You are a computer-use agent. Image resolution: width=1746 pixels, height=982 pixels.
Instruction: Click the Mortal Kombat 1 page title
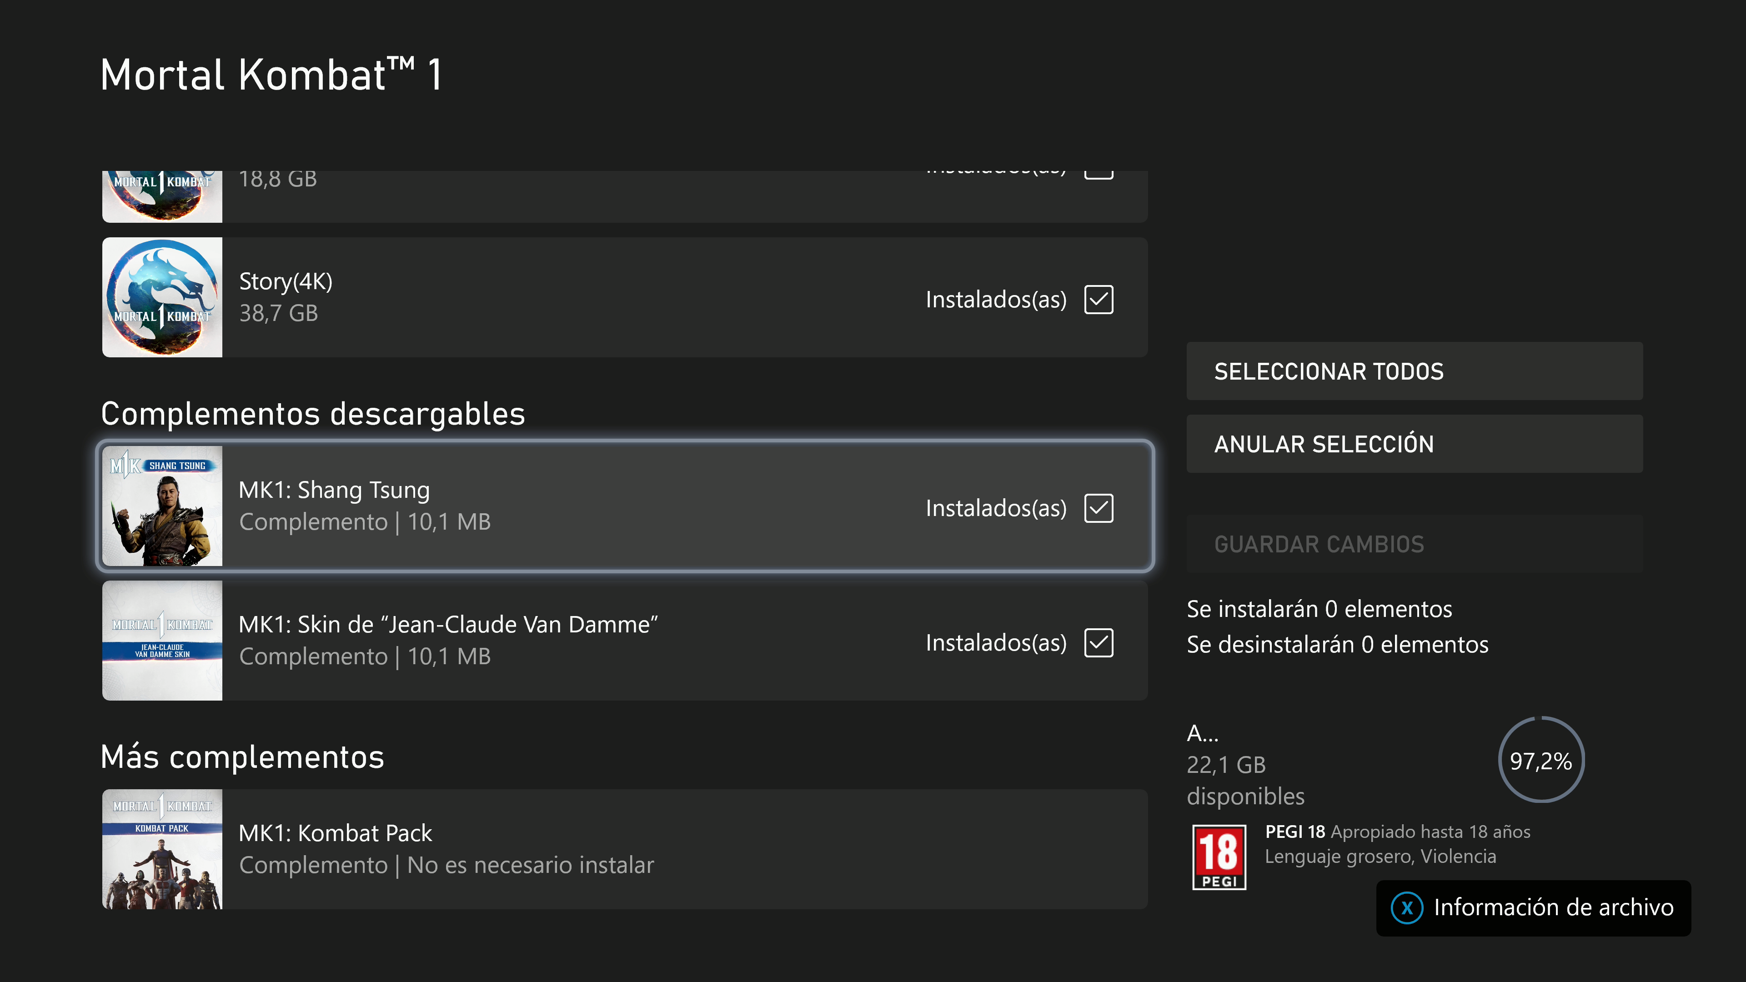point(271,74)
